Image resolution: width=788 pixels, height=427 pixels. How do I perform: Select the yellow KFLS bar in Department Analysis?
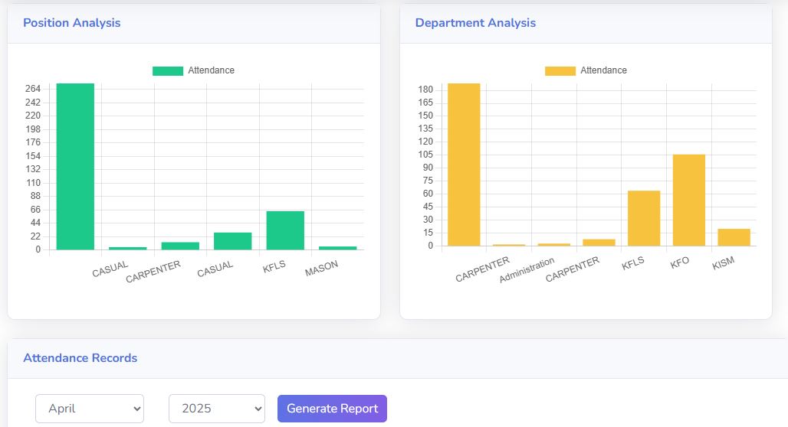[x=643, y=218]
